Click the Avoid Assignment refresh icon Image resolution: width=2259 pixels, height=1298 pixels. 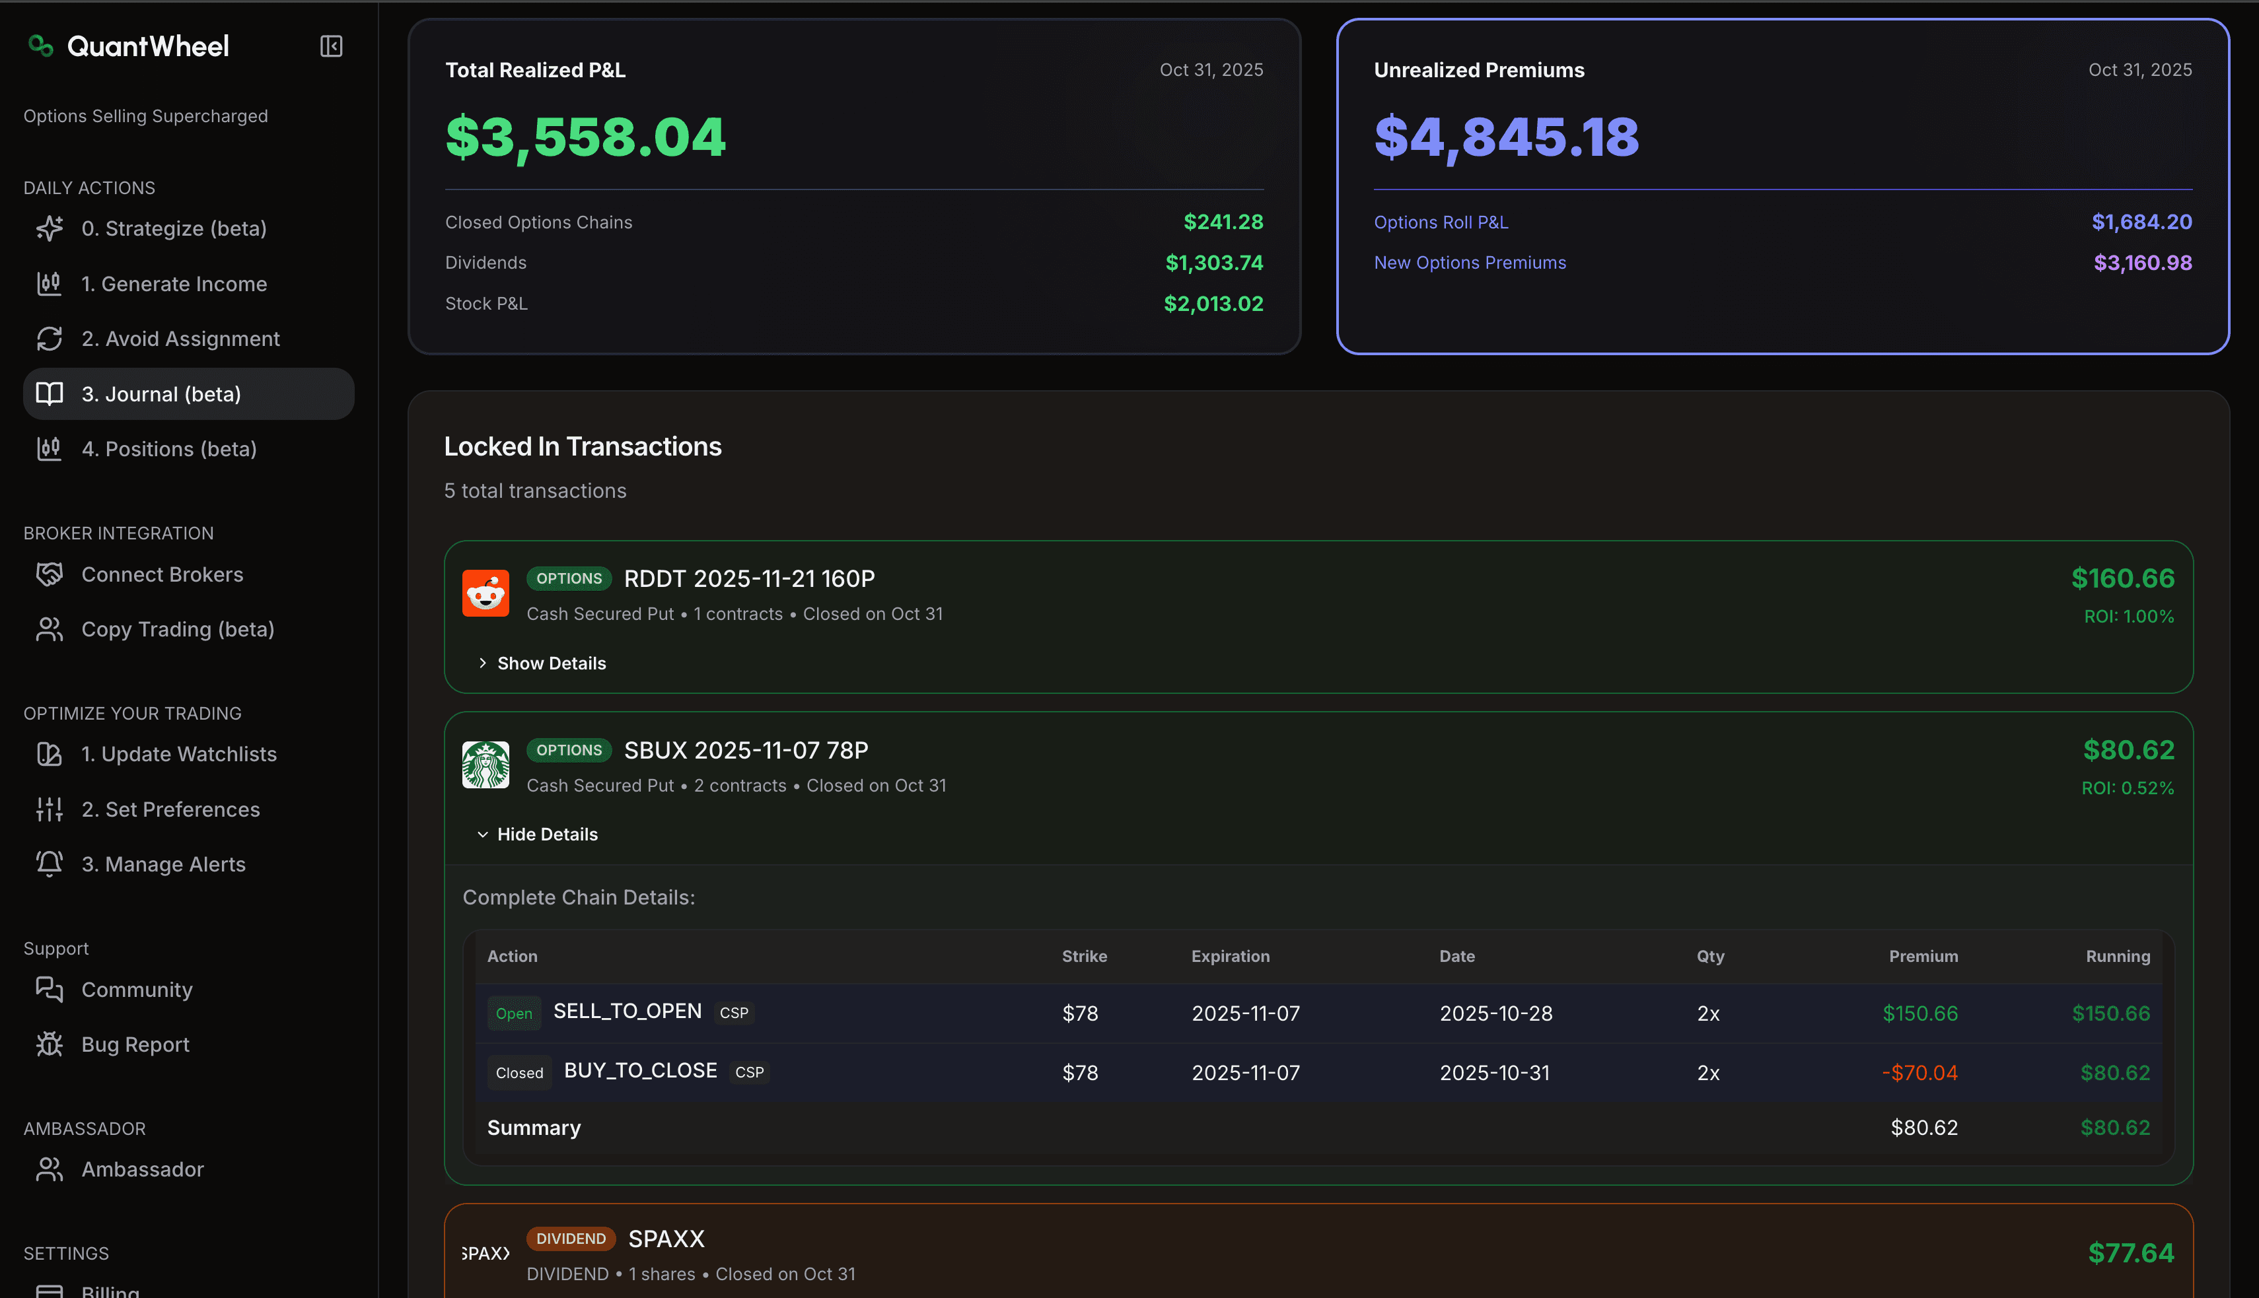pyautogui.click(x=49, y=339)
